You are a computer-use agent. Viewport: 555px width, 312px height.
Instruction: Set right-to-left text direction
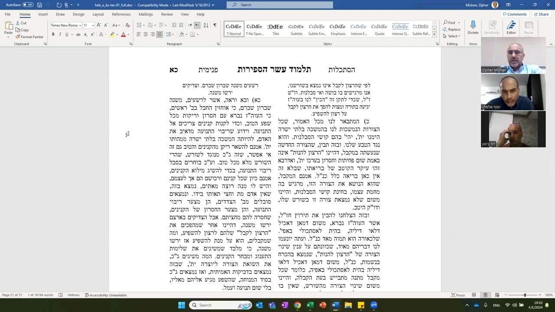197,25
